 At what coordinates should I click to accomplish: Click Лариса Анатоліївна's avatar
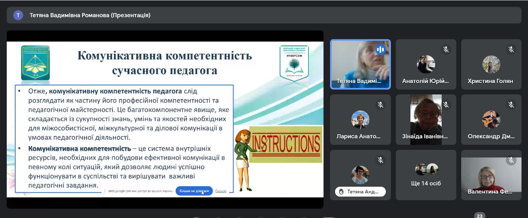(x=360, y=119)
